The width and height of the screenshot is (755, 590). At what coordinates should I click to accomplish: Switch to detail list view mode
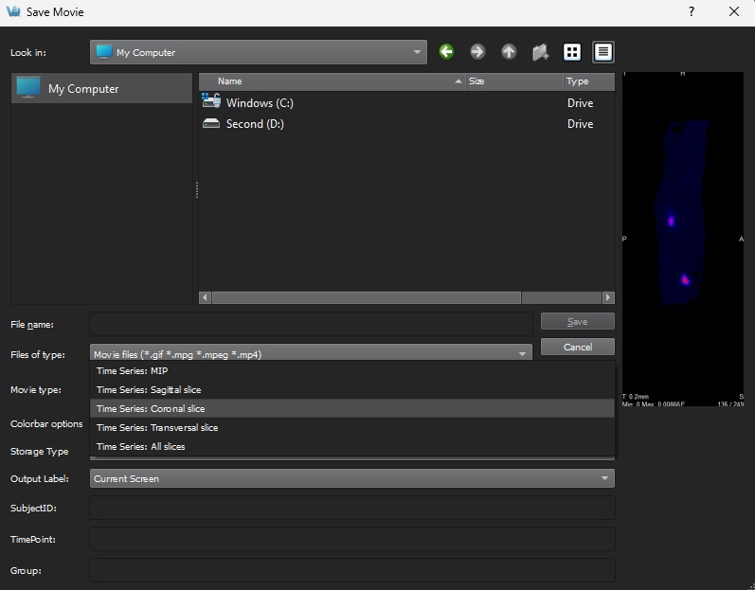[603, 52]
